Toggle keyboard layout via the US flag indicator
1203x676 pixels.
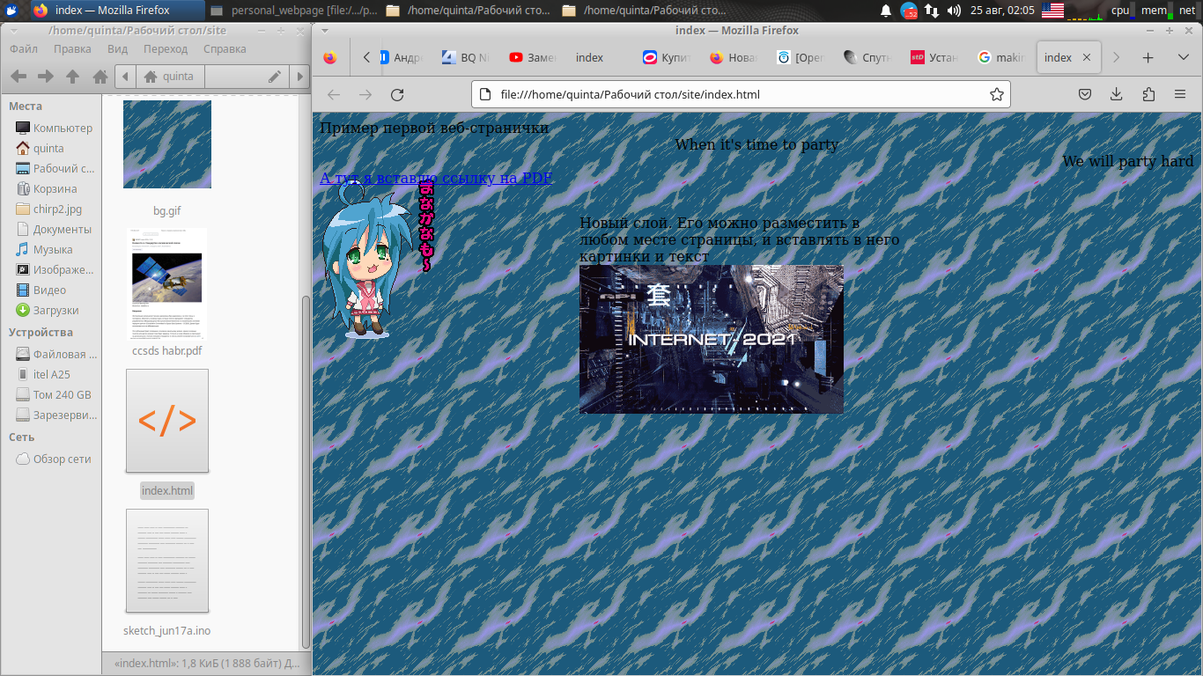pyautogui.click(x=1052, y=11)
